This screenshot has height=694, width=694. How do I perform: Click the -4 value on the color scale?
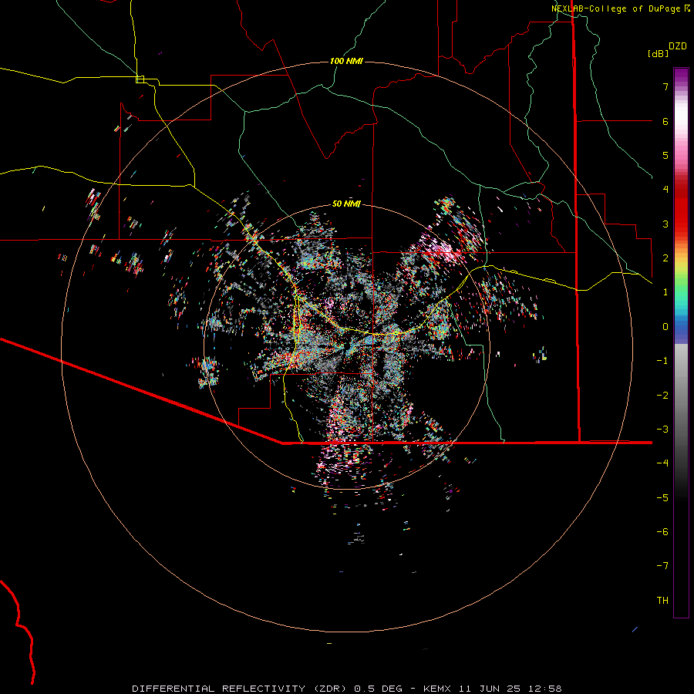coord(662,463)
